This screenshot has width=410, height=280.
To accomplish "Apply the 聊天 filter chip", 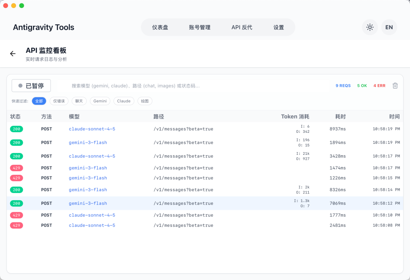I will 79,101.
